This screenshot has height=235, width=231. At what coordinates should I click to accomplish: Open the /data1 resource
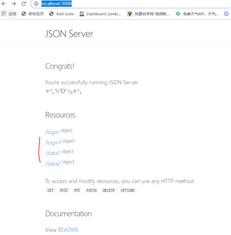(x=52, y=153)
